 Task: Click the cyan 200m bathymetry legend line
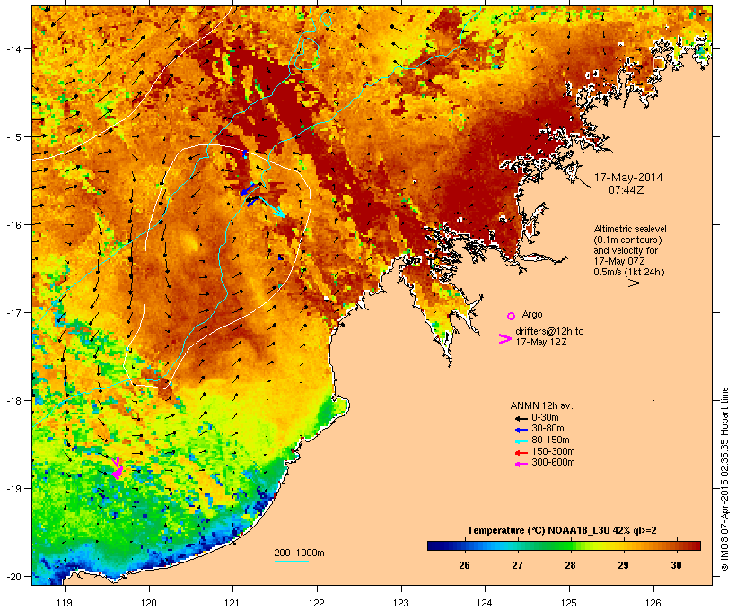click(291, 561)
